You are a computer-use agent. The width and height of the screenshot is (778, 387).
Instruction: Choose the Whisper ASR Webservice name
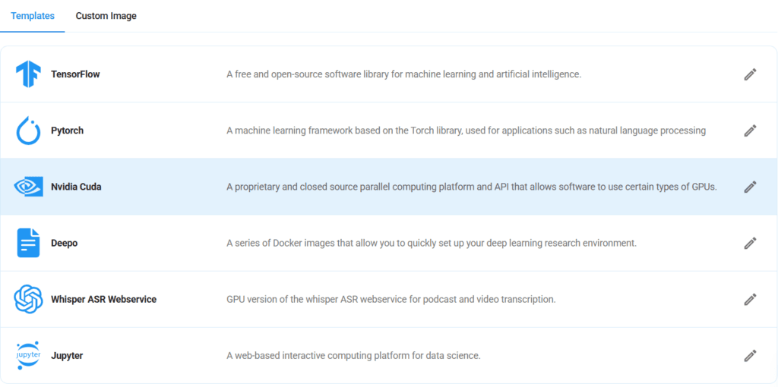tap(103, 299)
